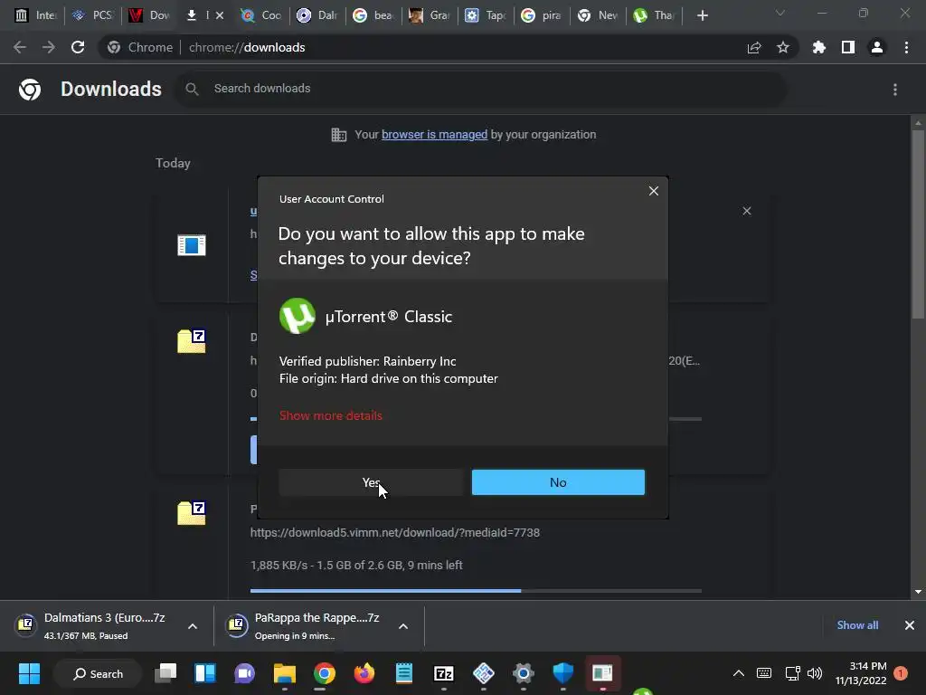Viewport: 926px width, 695px height.
Task: Expand options for Dalmatians 3 download shelf item
Action: coord(193,626)
